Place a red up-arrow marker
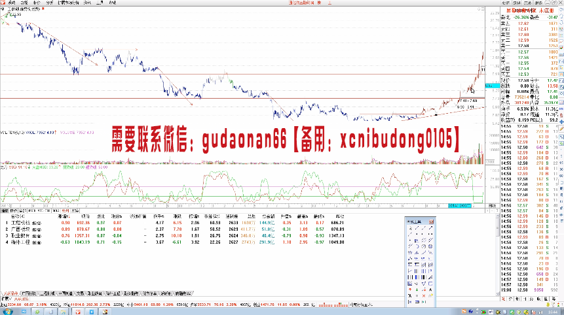This screenshot has width=564, height=315. point(410,290)
